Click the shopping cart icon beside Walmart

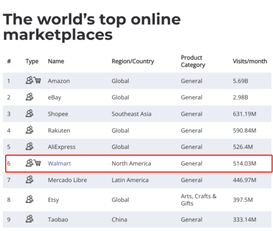(x=37, y=163)
